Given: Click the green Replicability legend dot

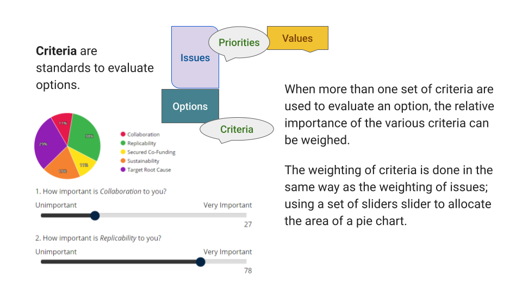Looking at the screenshot, I should click(123, 143).
